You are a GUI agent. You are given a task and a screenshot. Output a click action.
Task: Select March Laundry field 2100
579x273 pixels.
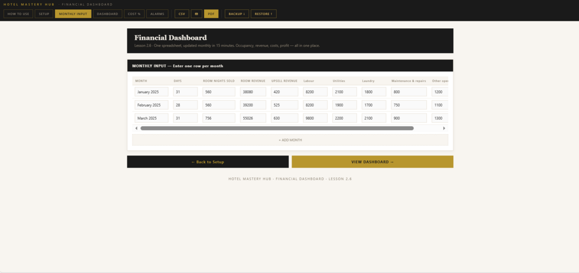tap(374, 118)
